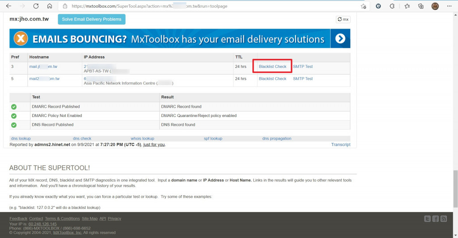
Task: Click the 60.248.126.145 IP address link
Action: pyautogui.click(x=42, y=224)
